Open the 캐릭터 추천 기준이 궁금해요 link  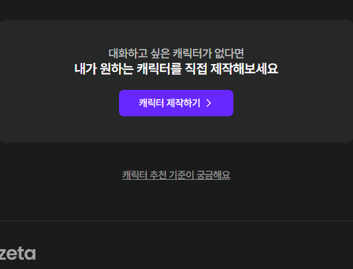point(176,175)
